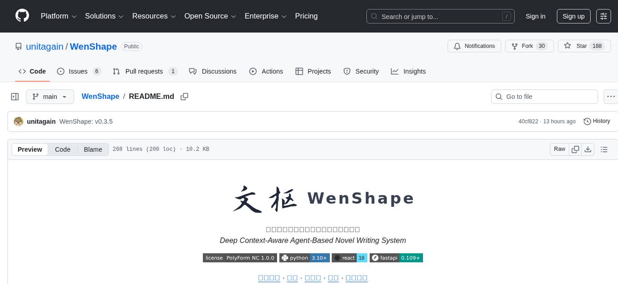Open the command palette icon top right
Screen dimensions: 618x284
[x=603, y=16]
